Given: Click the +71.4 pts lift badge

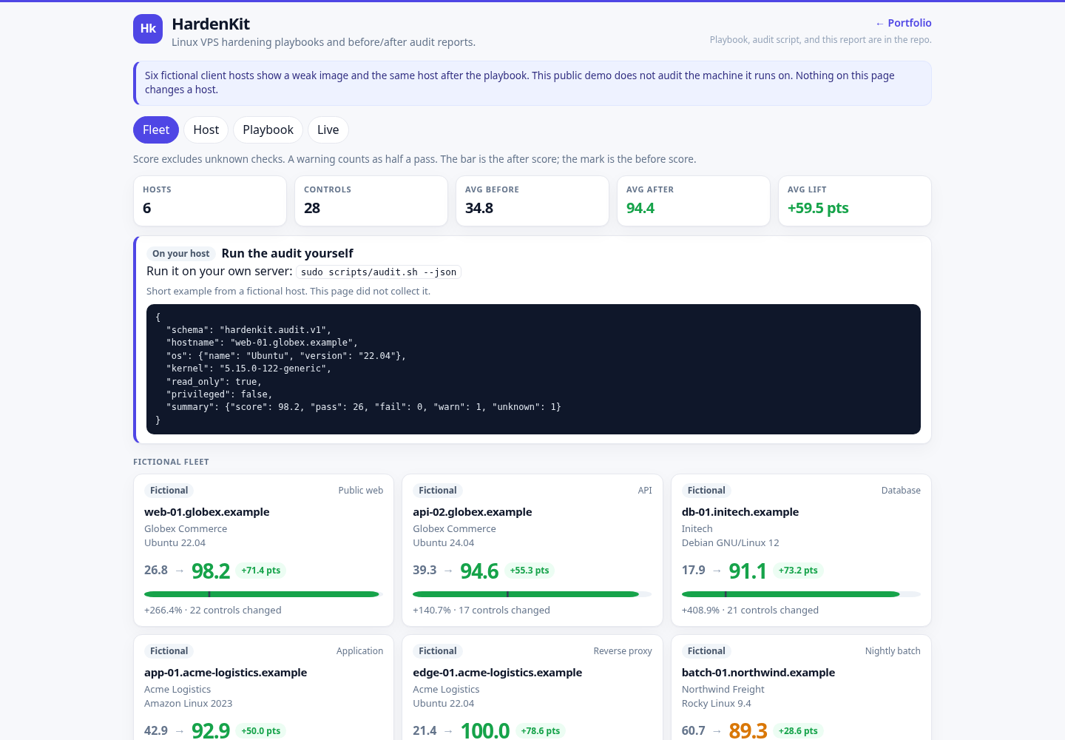Looking at the screenshot, I should pyautogui.click(x=261, y=571).
